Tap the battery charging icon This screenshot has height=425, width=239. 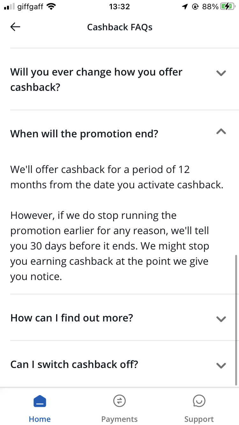click(x=228, y=7)
